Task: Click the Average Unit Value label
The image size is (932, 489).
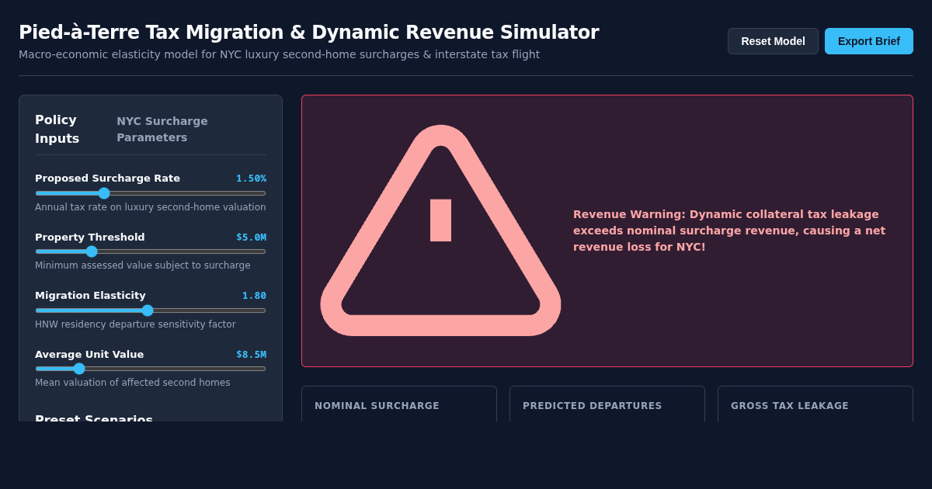Action: click(x=89, y=355)
